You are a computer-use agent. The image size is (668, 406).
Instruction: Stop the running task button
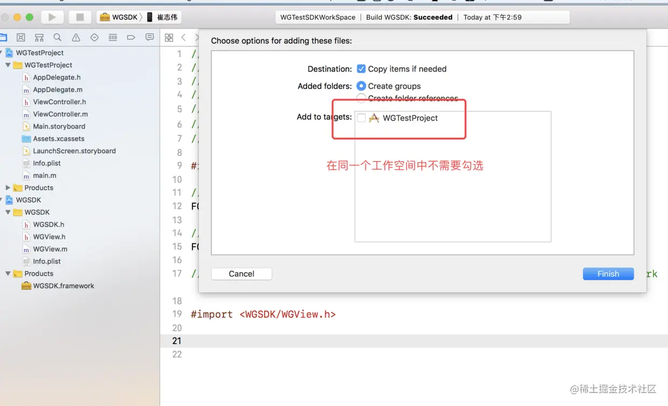[x=80, y=17]
